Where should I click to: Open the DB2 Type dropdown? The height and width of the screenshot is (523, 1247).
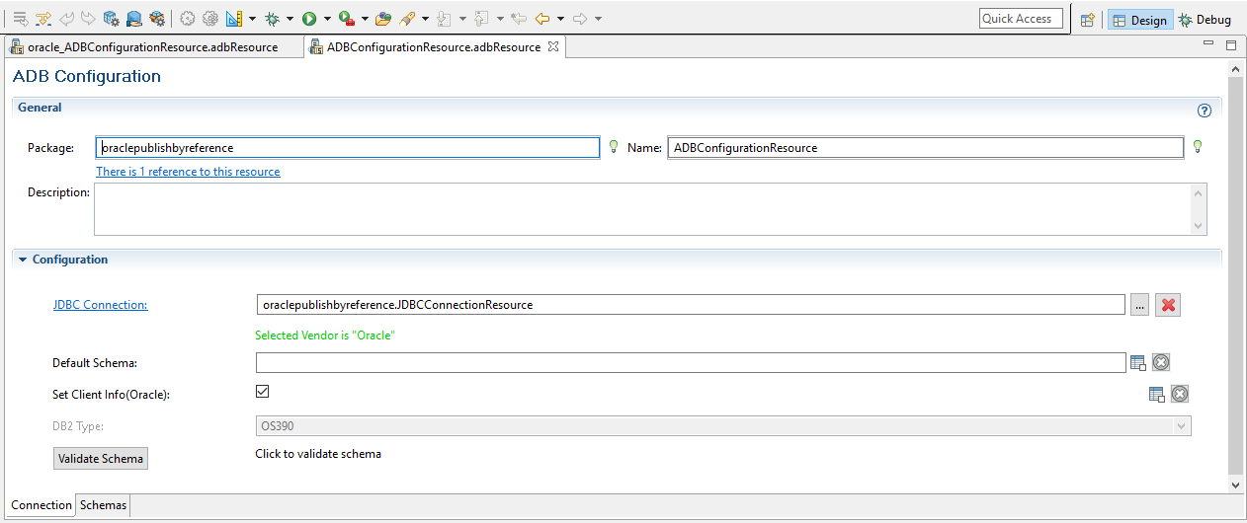pyautogui.click(x=1180, y=426)
